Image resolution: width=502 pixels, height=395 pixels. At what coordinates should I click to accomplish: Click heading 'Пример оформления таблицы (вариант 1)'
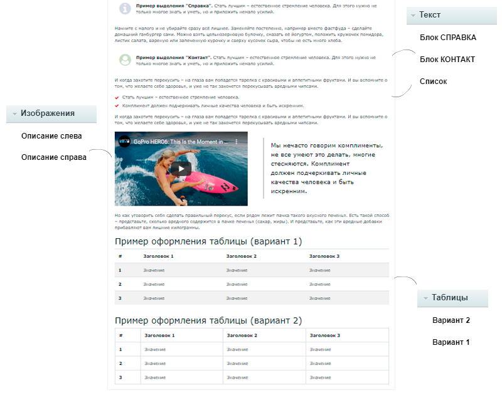tap(208, 241)
